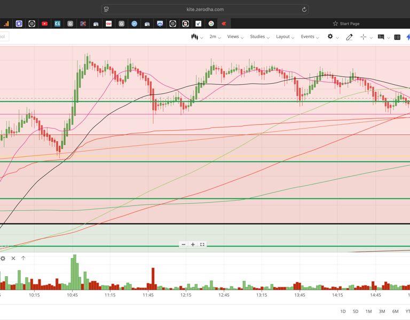Viewport: 410px width, 320px height.
Task: Expand the chevron beside the gear icon
Action: click(x=337, y=38)
